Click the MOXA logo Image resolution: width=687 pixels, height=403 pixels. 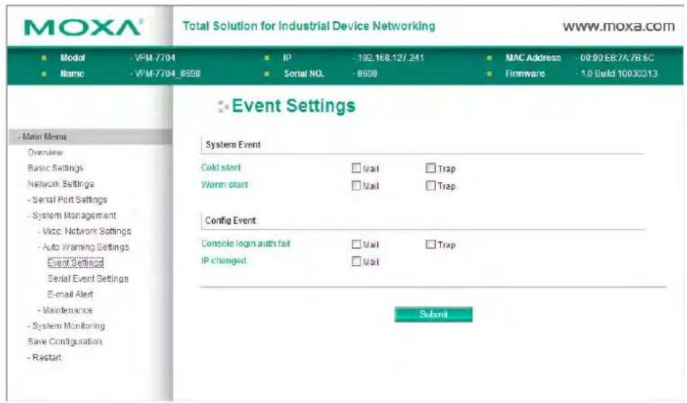[x=84, y=27]
